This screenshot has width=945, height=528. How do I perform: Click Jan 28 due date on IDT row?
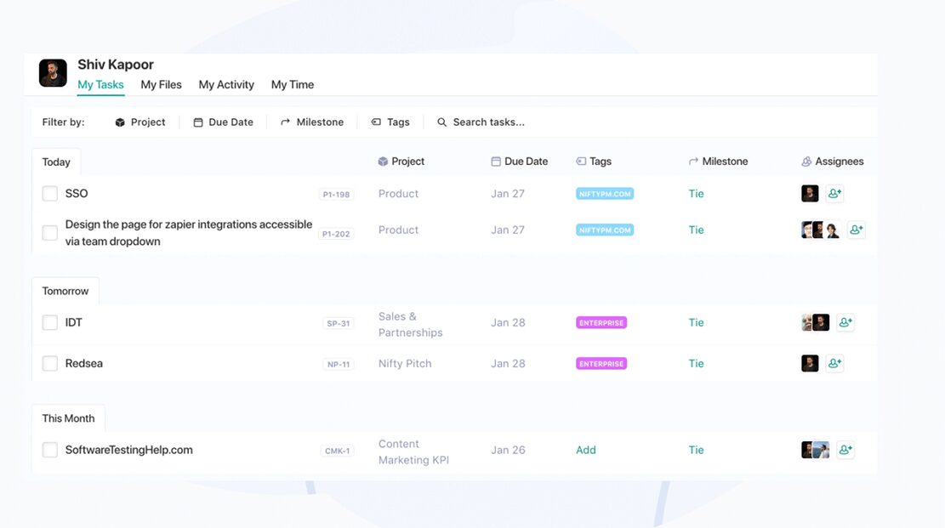tap(508, 322)
